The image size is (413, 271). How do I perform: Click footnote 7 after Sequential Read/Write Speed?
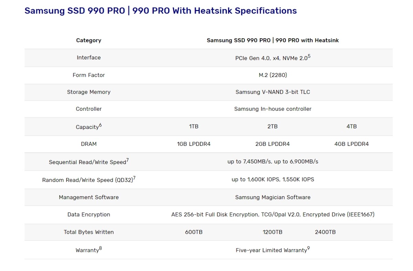click(128, 160)
